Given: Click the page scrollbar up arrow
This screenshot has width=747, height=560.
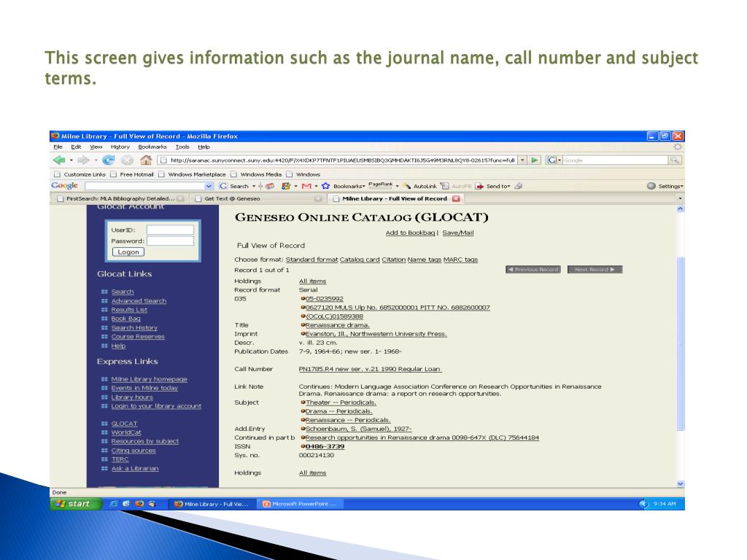Looking at the screenshot, I should click(681, 209).
